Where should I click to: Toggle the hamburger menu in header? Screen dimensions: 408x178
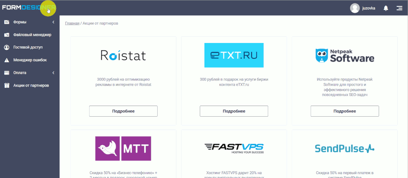pyautogui.click(x=399, y=8)
